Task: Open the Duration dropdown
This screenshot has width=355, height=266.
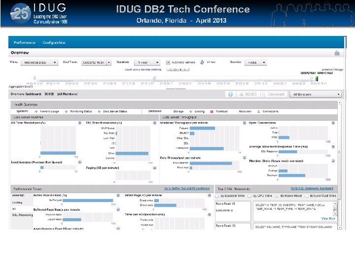Action: [x=147, y=63]
